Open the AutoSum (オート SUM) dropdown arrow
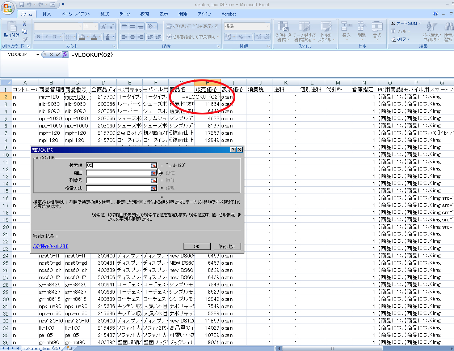The width and height of the screenshot is (454, 351). (420, 23)
